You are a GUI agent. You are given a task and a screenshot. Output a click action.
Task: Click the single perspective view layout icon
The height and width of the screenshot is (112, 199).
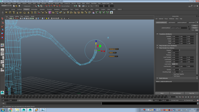click(x=2, y=50)
